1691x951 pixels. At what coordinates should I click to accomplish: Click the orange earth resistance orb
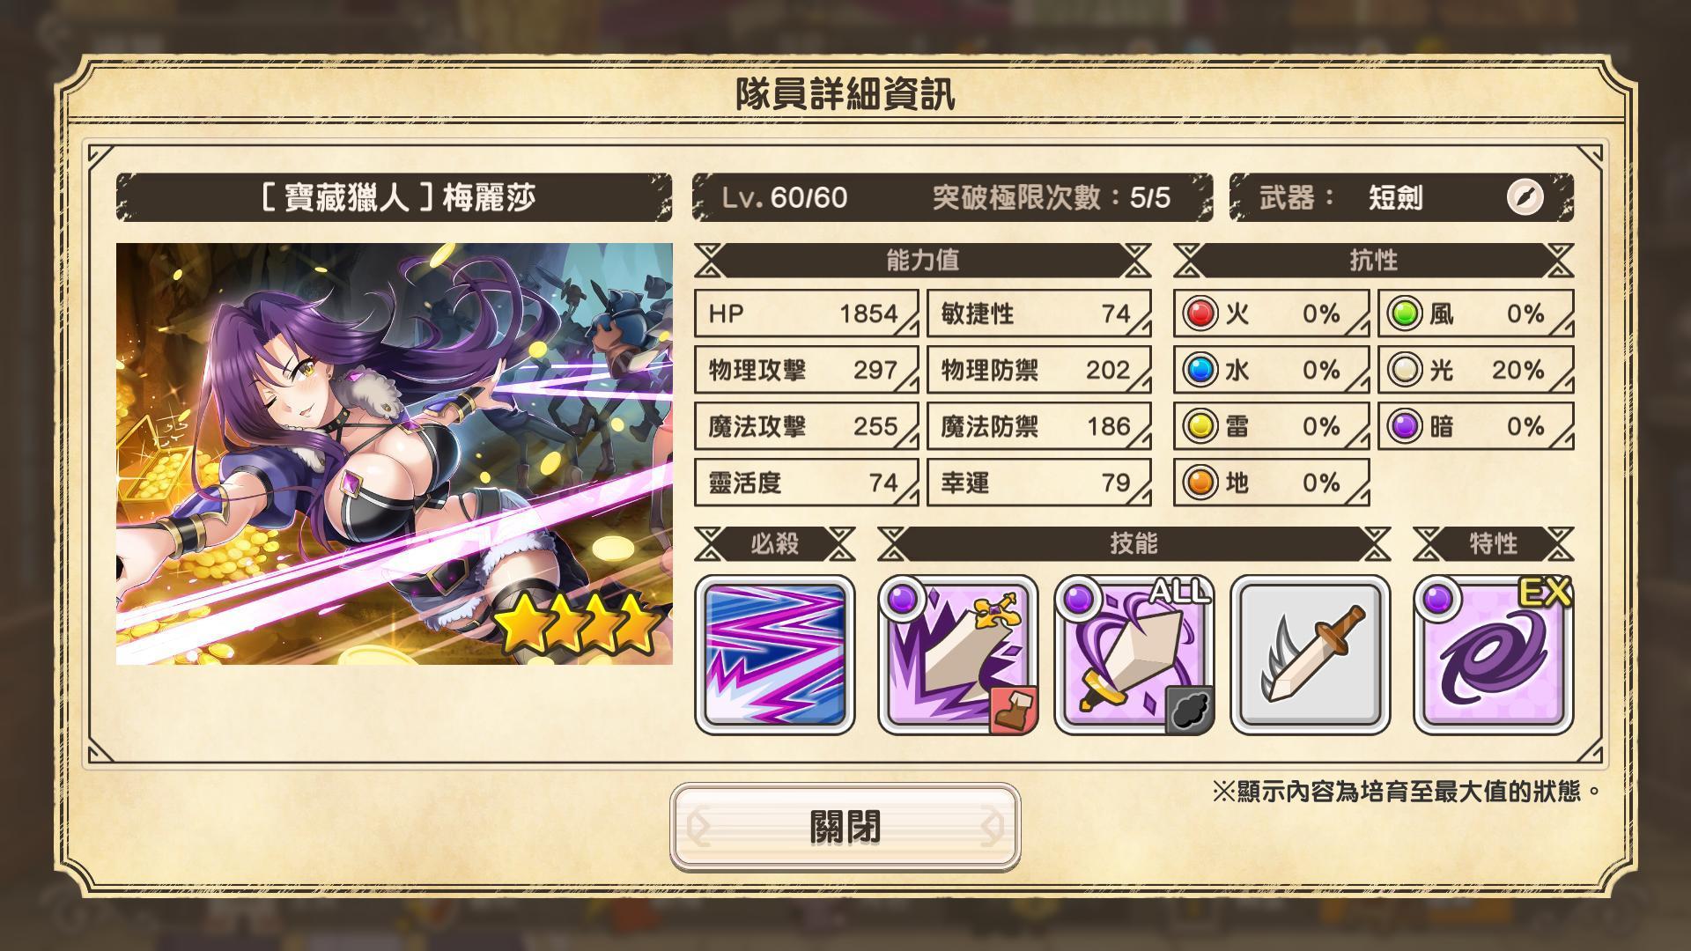(1200, 483)
